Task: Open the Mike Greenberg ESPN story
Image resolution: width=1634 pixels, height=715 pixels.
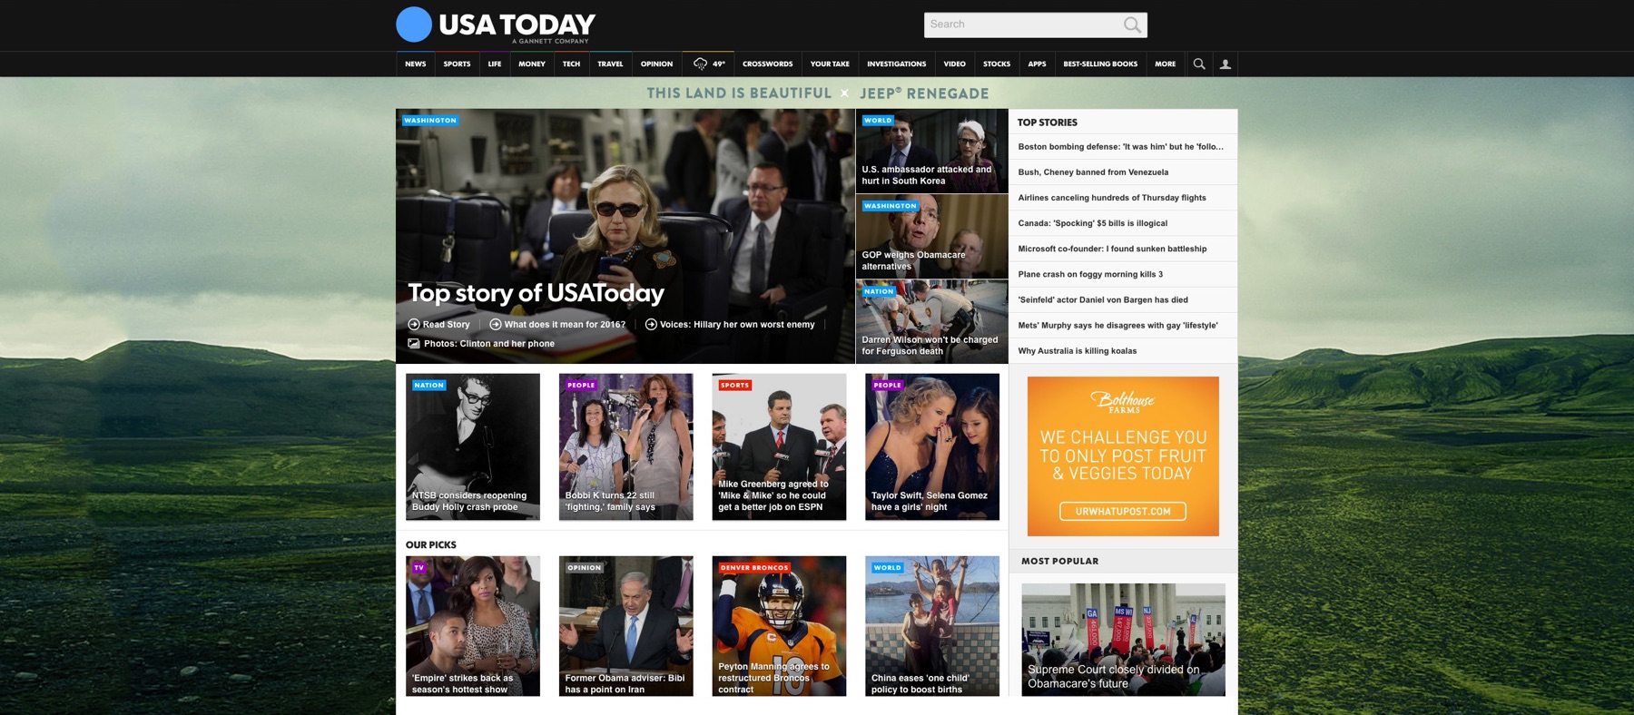Action: click(779, 446)
